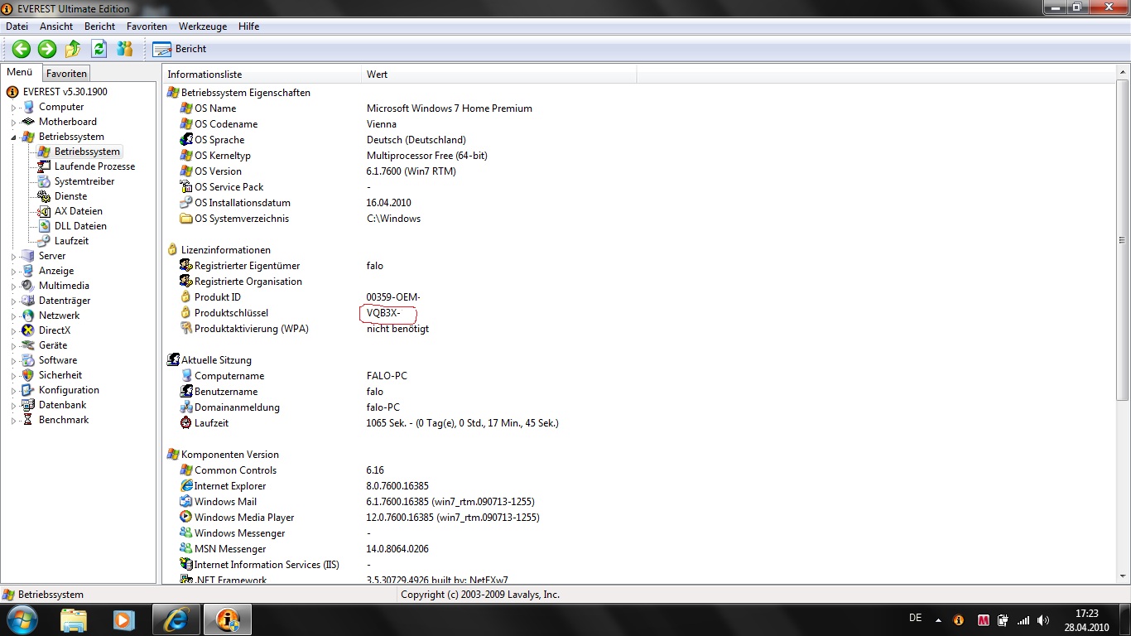Select the OS Installationsdatum row
This screenshot has height=636, width=1131.
pyautogui.click(x=639, y=203)
